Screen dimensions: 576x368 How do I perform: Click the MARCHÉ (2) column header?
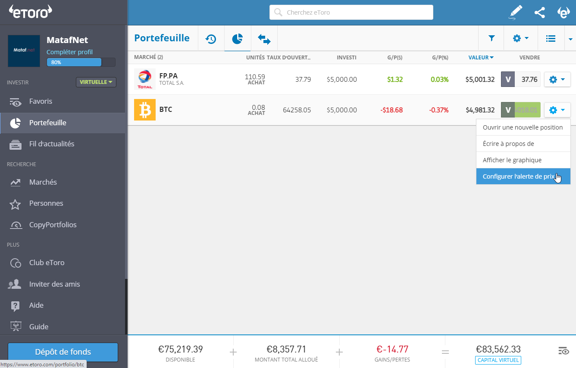coord(148,57)
